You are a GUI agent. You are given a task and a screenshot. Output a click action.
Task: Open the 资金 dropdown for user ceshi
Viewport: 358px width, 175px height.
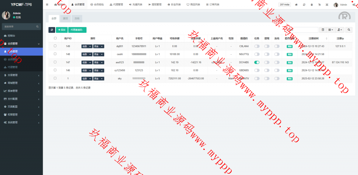[99, 54]
